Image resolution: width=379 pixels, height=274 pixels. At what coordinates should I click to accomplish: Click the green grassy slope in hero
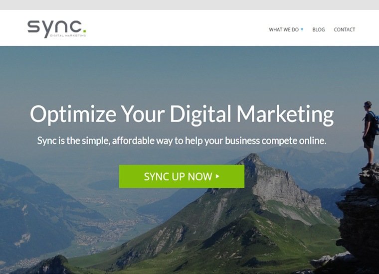[x=242, y=242]
